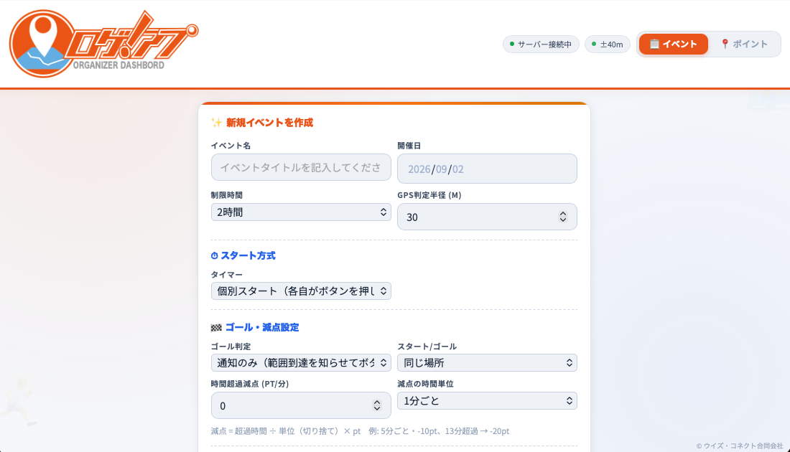Click the スタート方式 section heading
This screenshot has height=452, width=790.
[x=248, y=255]
